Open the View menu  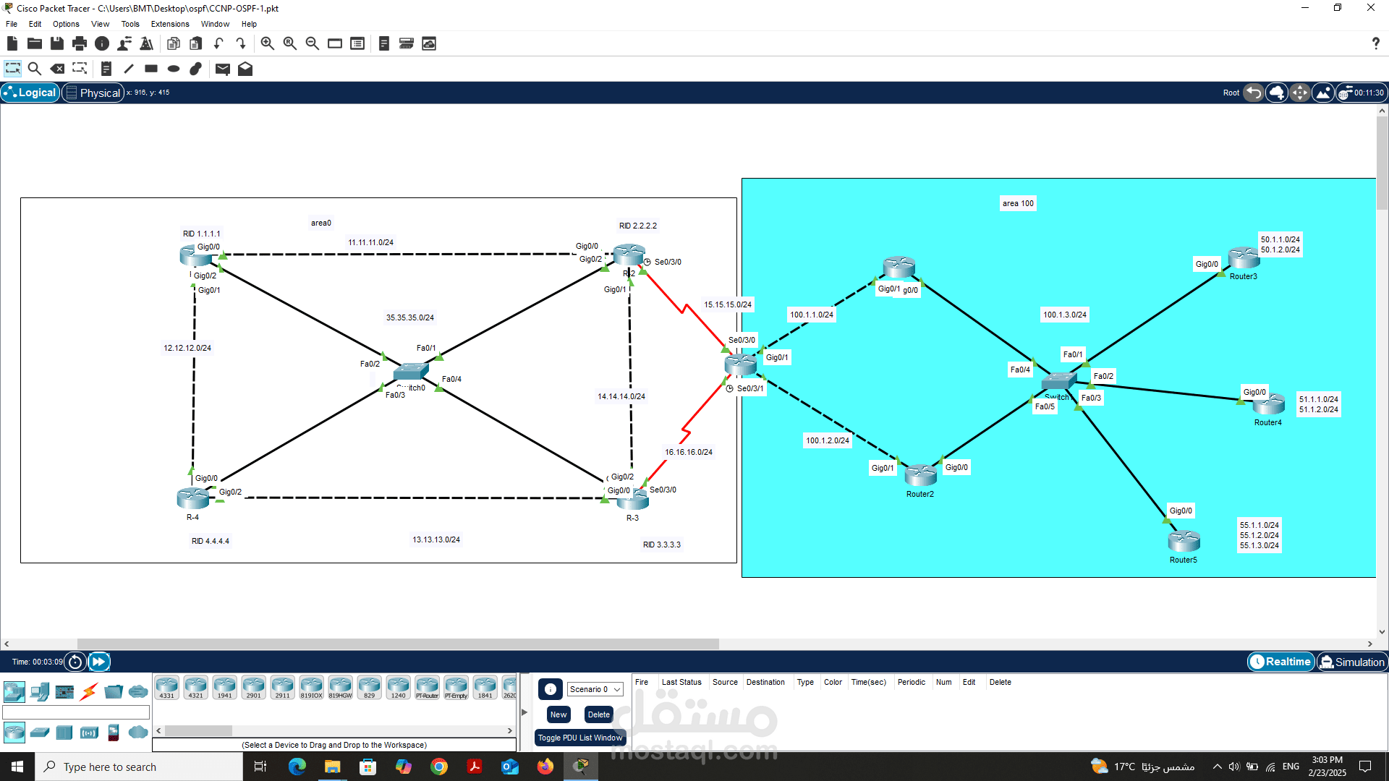tap(100, 24)
